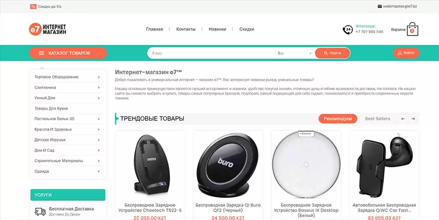Click the Войти login button
The height and width of the screenshot is (220, 439).
(x=406, y=53)
